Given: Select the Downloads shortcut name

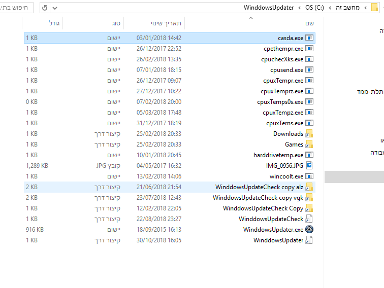Looking at the screenshot, I should 288,134.
